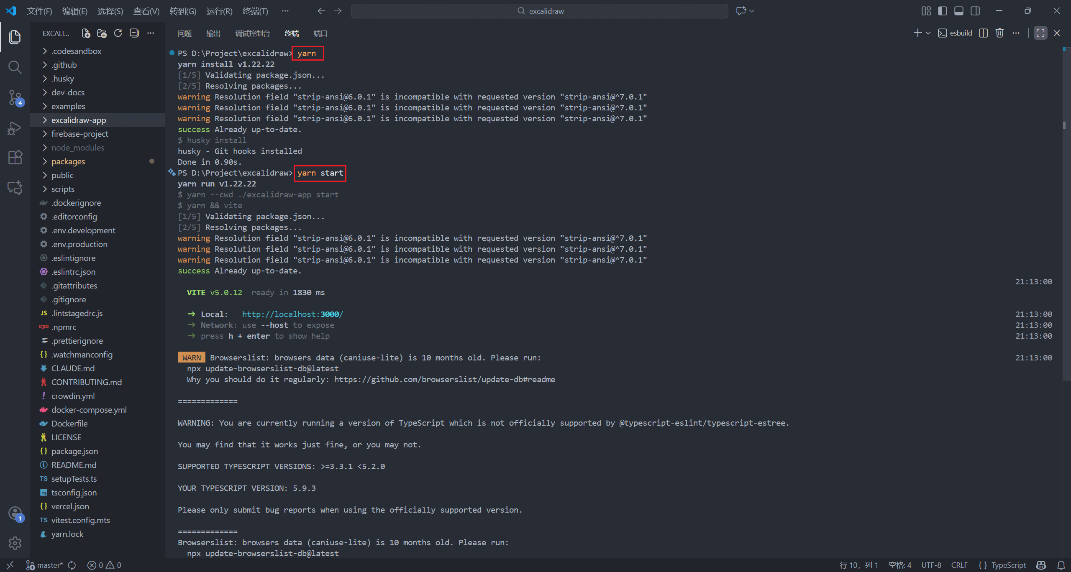The height and width of the screenshot is (572, 1071).
Task: Open Source Control view with 4 changes
Action: 15,98
